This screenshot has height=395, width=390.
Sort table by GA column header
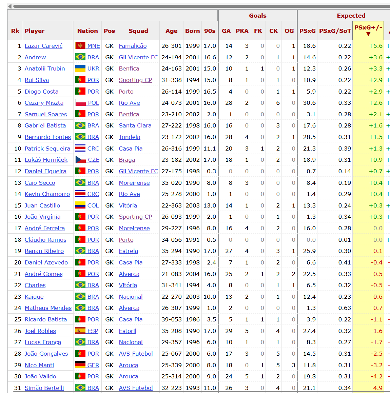(226, 31)
